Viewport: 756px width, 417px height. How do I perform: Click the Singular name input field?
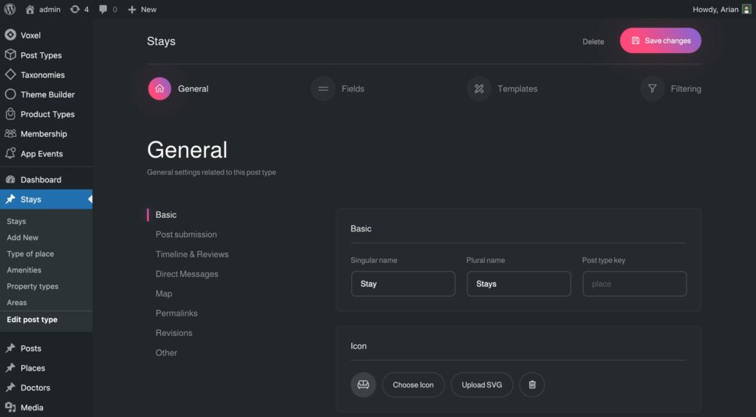click(x=403, y=284)
